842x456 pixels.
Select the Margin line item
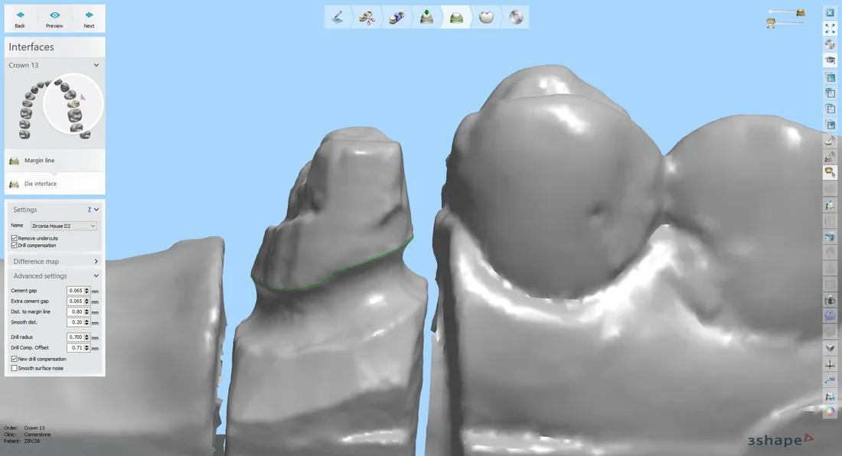[x=39, y=161]
